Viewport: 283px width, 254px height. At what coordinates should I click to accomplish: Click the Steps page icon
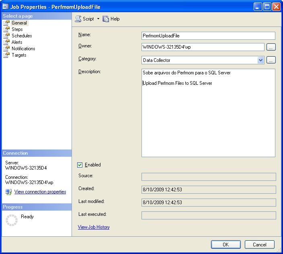(6, 29)
